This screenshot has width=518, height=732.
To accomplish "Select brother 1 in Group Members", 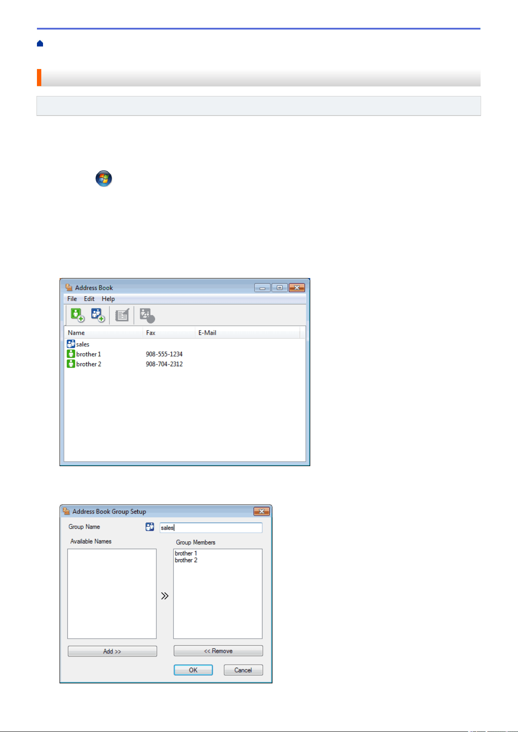I will pos(186,553).
